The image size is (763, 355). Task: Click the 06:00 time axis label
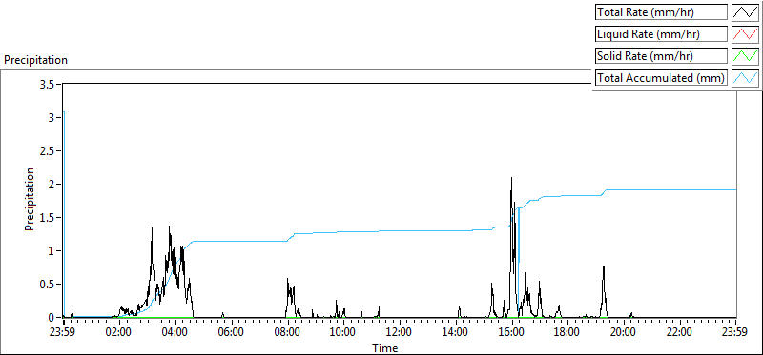click(x=231, y=333)
